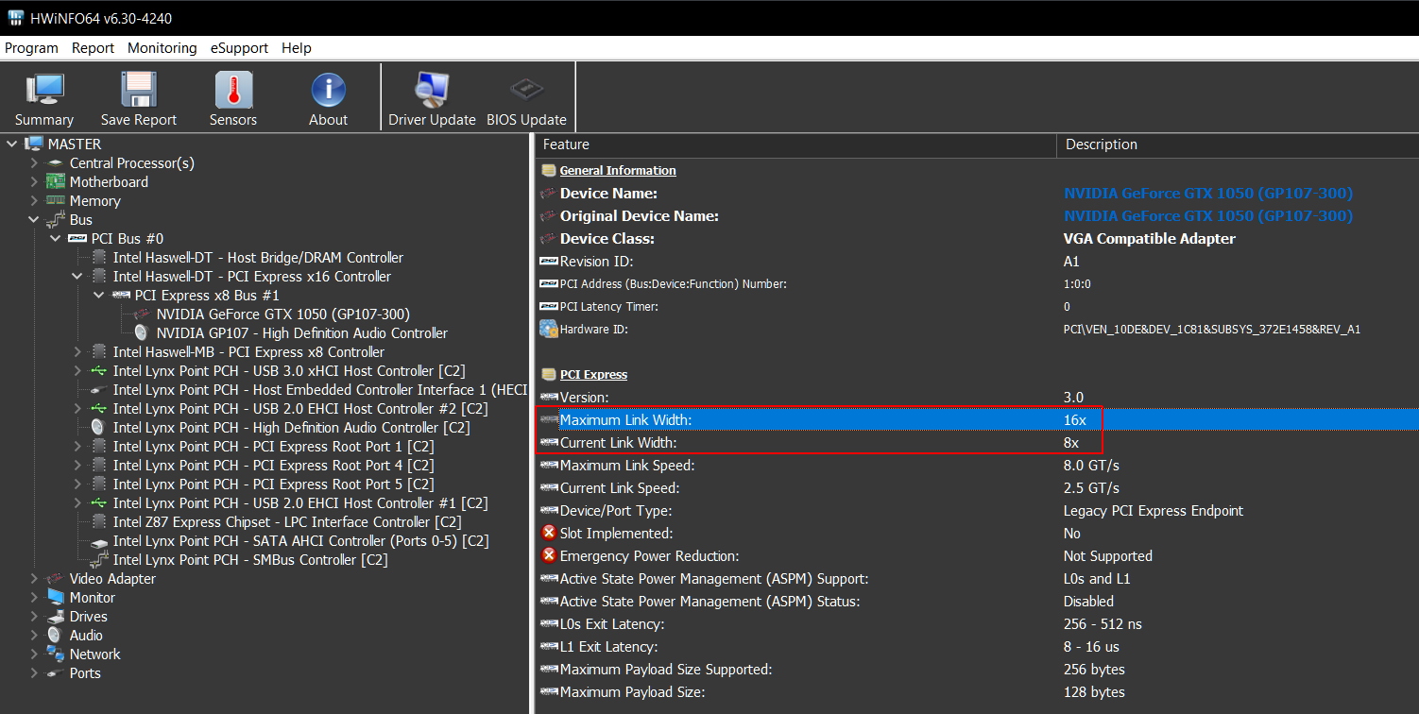
Task: Select Lynx Point SMBus Controller entry
Action: click(x=250, y=559)
